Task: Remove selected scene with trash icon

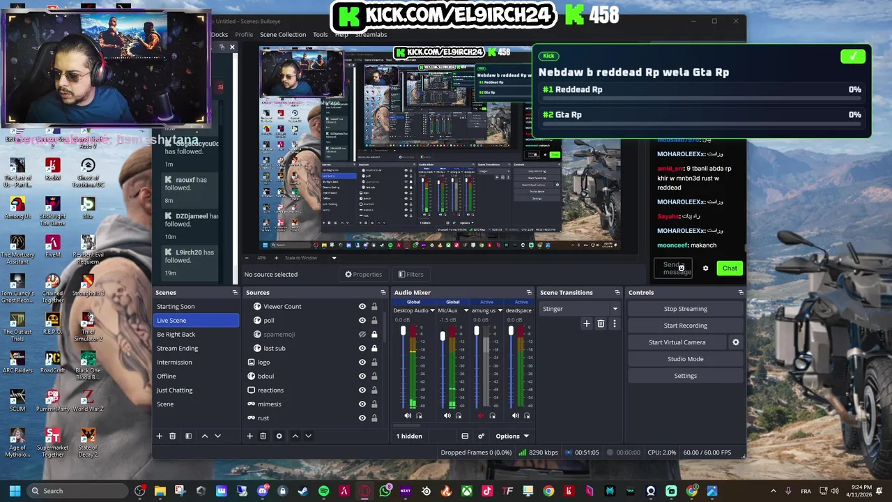Action: pos(173,436)
